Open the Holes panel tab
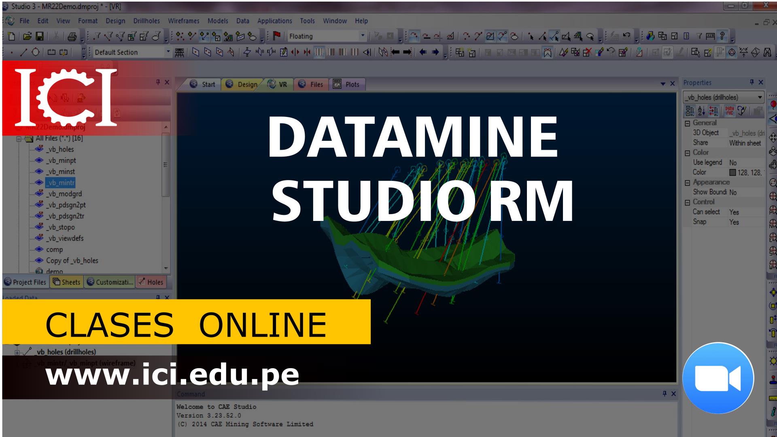This screenshot has width=777, height=437. pyautogui.click(x=151, y=282)
